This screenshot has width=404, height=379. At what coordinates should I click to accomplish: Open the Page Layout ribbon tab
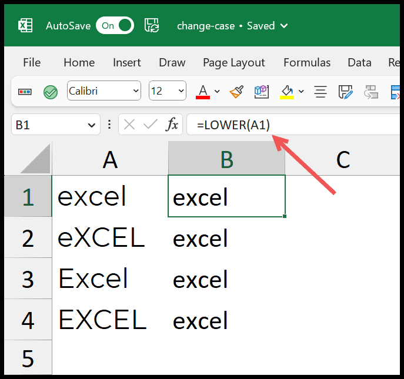pos(233,63)
